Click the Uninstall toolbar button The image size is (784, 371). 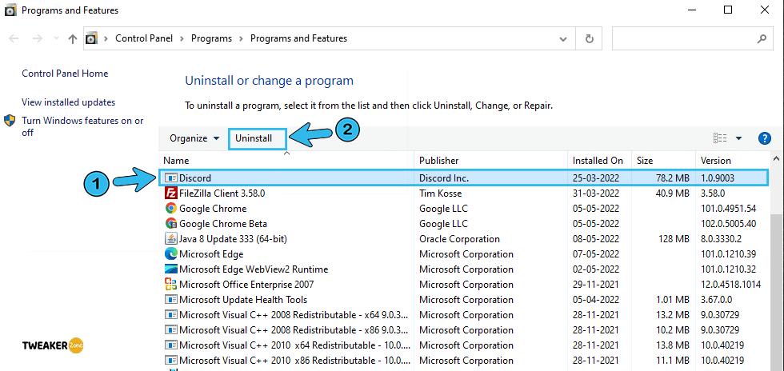258,138
